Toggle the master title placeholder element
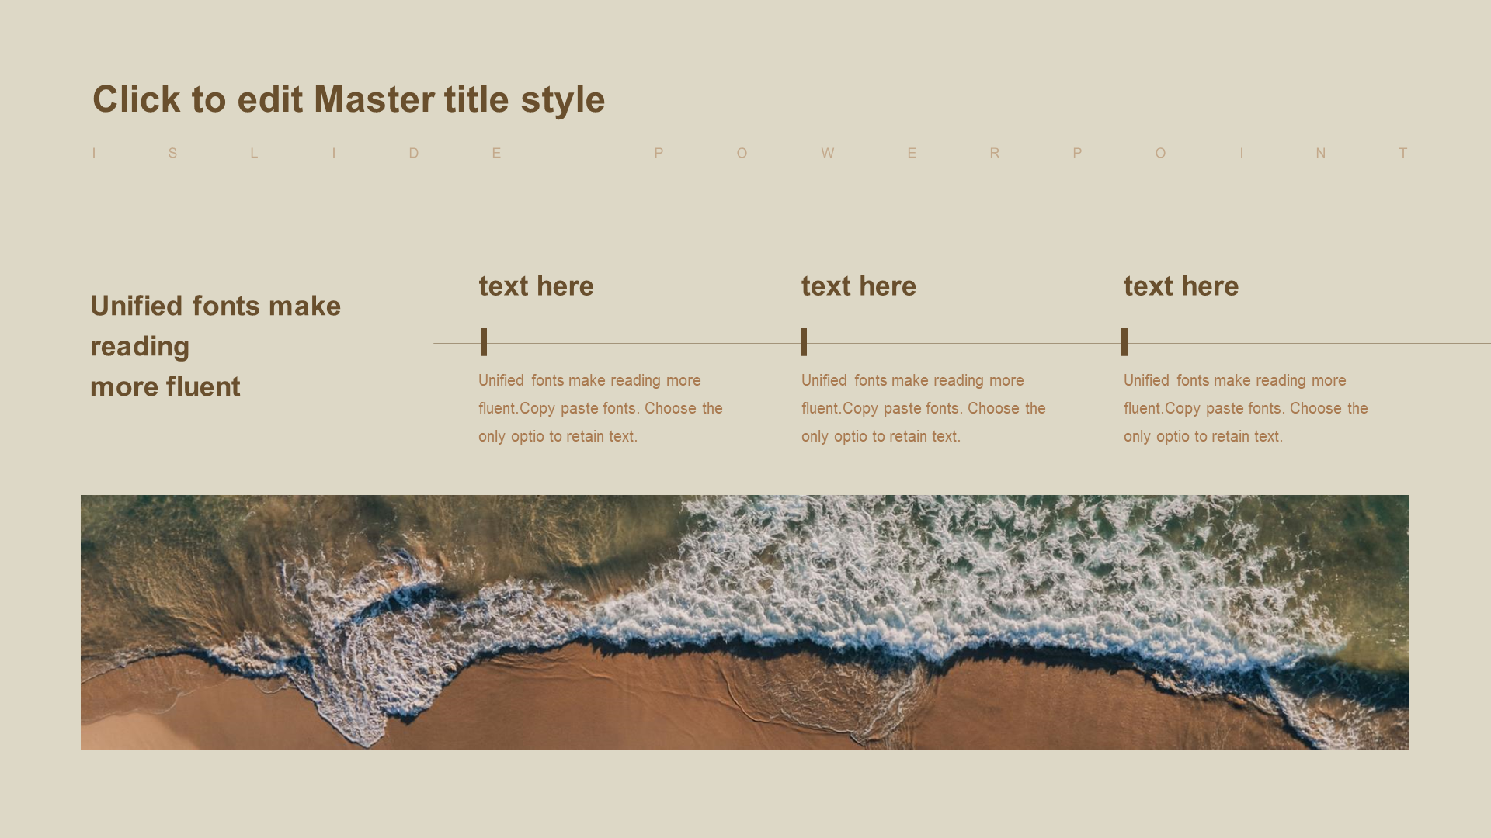 click(346, 99)
